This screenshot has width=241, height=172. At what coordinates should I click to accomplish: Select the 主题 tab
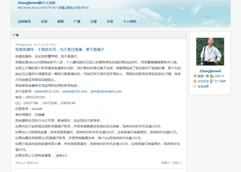point(94,21)
